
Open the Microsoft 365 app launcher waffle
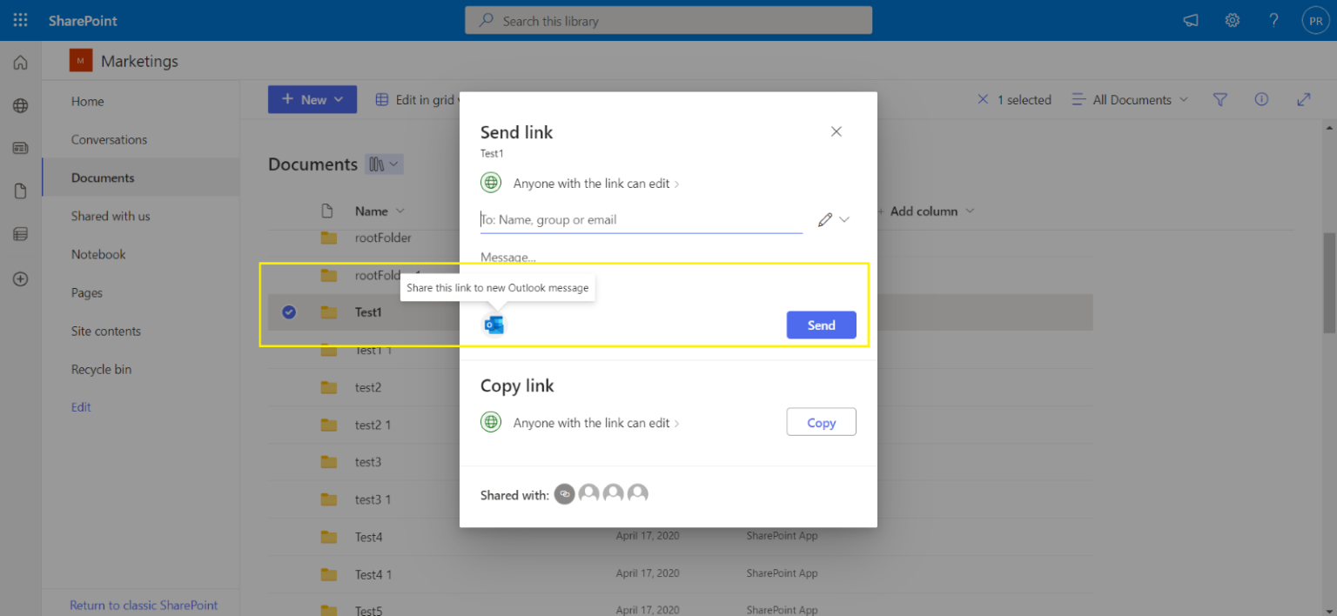click(x=19, y=20)
